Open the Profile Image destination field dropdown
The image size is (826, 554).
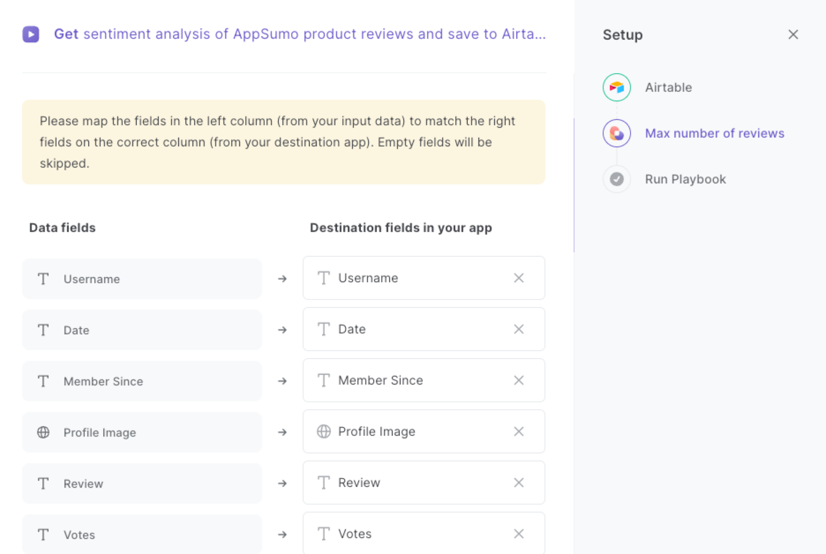[424, 431]
